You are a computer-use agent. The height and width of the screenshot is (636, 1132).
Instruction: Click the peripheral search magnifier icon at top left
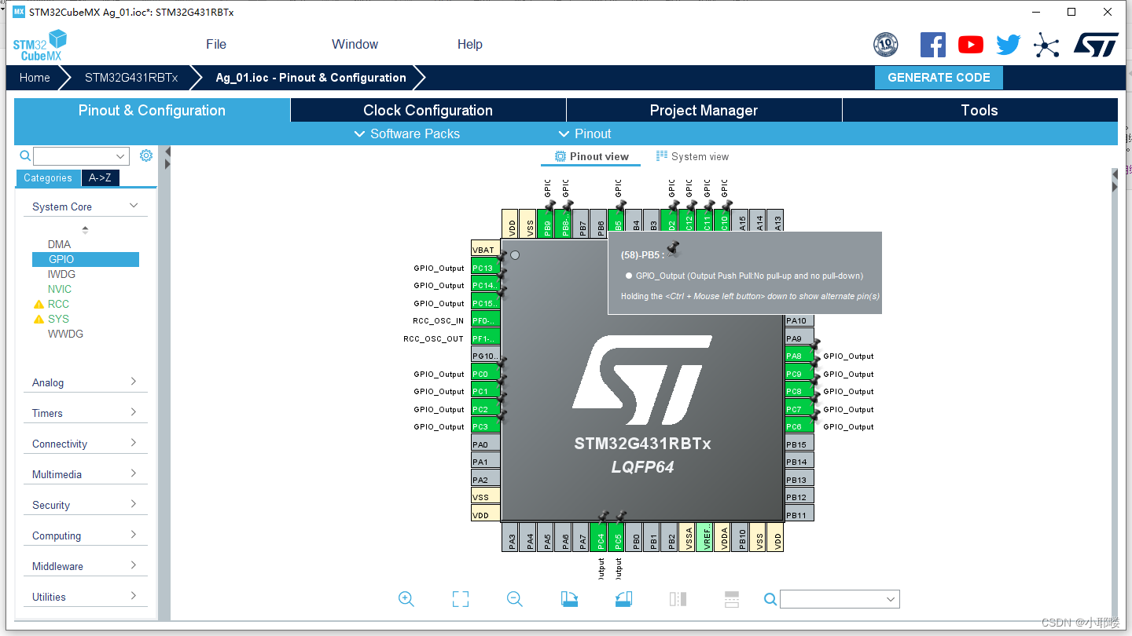pos(24,155)
